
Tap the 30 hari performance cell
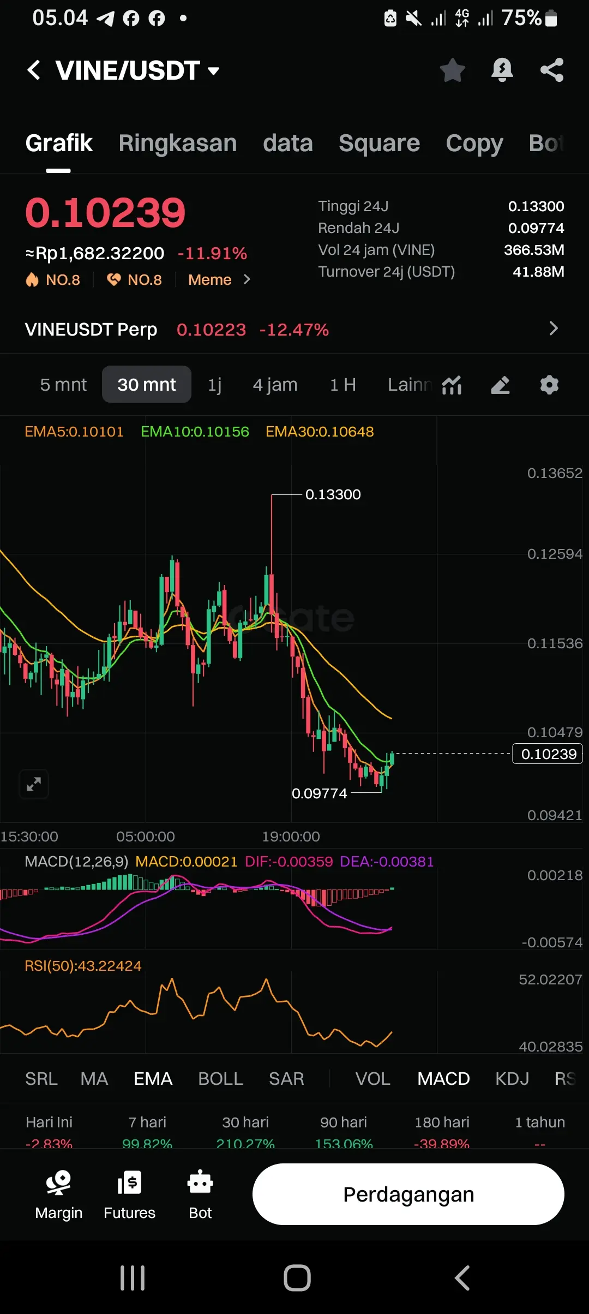(245, 1131)
